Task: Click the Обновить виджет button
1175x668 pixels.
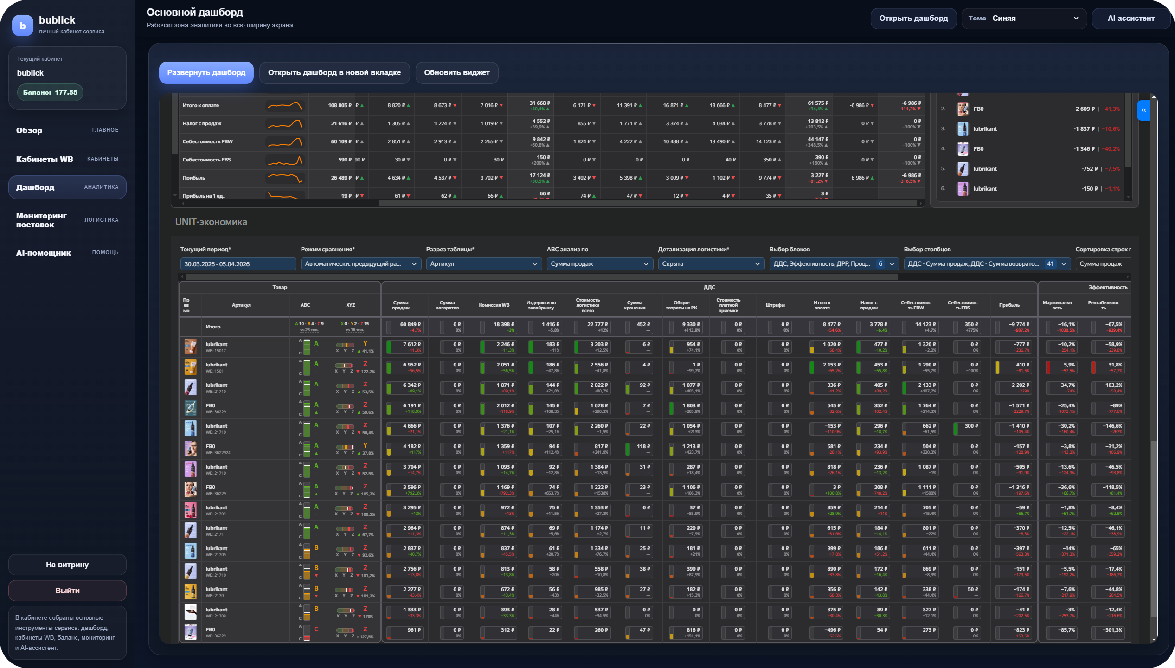Action: click(456, 73)
